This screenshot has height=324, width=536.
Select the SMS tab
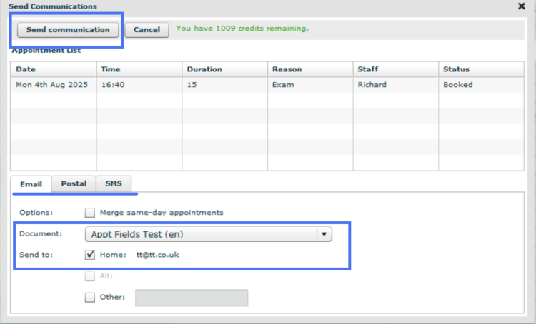(x=114, y=184)
